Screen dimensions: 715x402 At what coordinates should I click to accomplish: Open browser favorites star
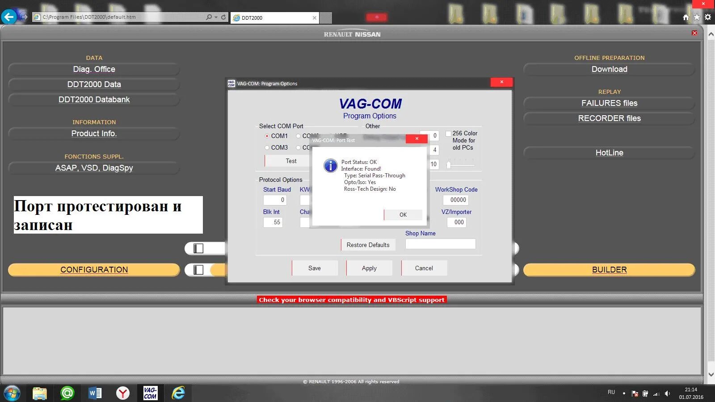697,17
